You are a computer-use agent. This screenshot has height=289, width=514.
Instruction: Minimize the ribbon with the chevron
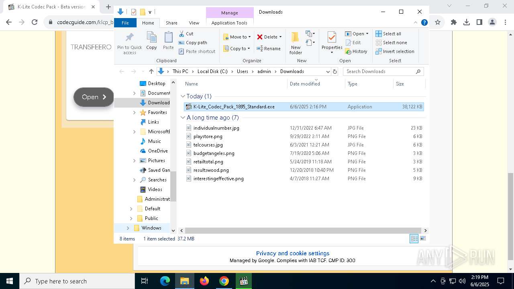point(416,22)
